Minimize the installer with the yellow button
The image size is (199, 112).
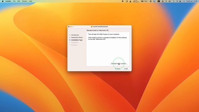click(x=71, y=27)
